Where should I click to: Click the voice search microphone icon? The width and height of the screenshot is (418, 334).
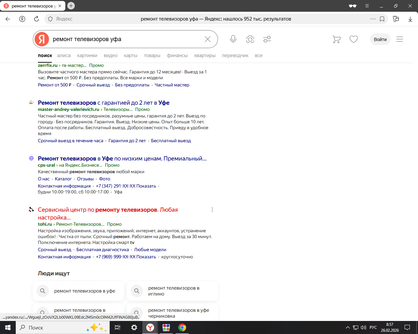(x=233, y=39)
